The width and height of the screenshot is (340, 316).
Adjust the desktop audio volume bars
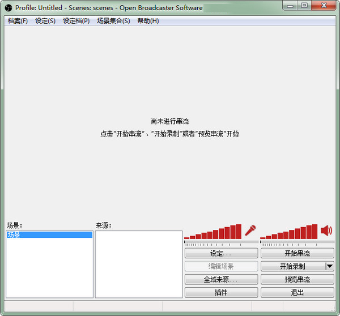(289, 232)
